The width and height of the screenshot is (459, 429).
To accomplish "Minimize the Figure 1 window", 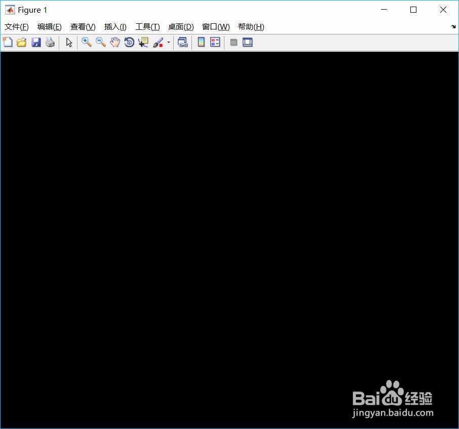I will [x=384, y=10].
